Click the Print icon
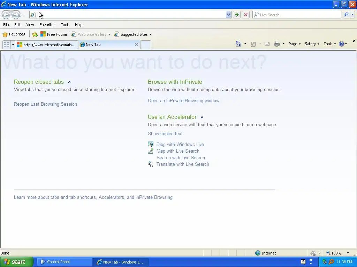 [276, 44]
